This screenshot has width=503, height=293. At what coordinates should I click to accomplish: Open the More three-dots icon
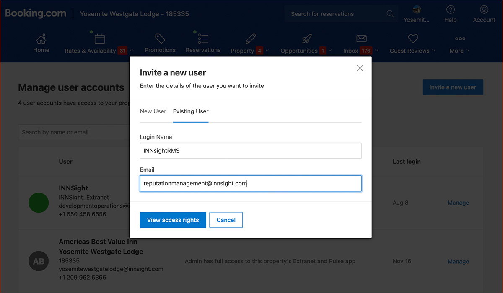click(x=460, y=39)
